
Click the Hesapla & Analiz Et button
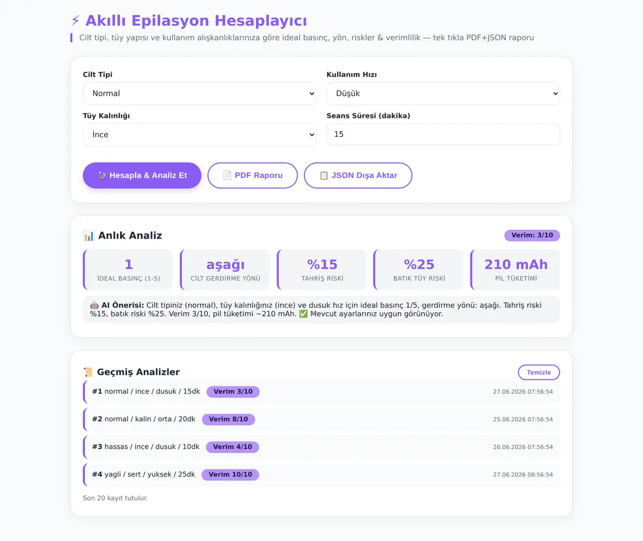(142, 175)
